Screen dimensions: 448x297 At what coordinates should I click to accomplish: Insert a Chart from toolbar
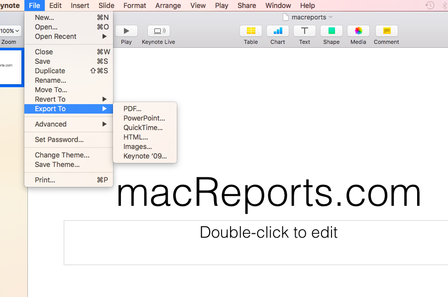tap(278, 31)
